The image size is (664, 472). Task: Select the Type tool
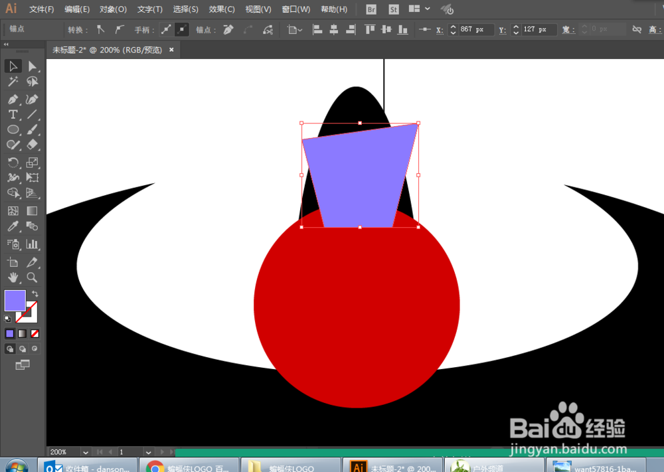(x=13, y=114)
